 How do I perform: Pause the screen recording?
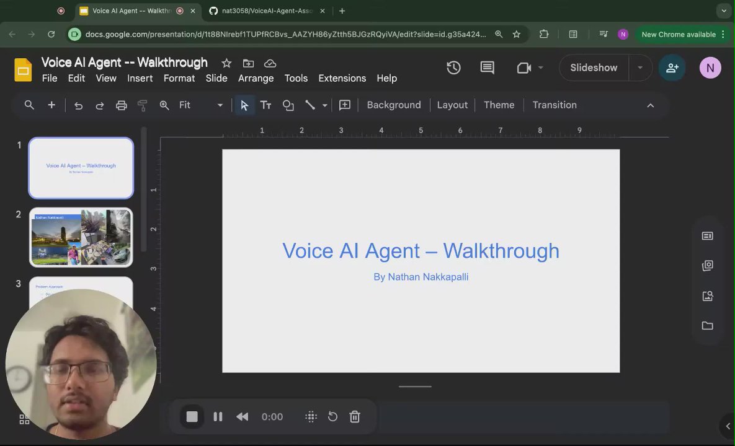tap(218, 417)
